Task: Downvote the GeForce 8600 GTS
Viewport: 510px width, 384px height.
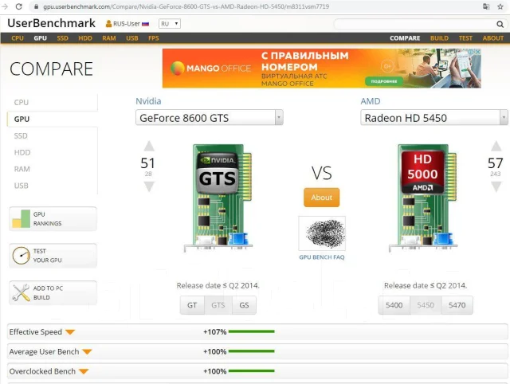Action: coord(149,186)
